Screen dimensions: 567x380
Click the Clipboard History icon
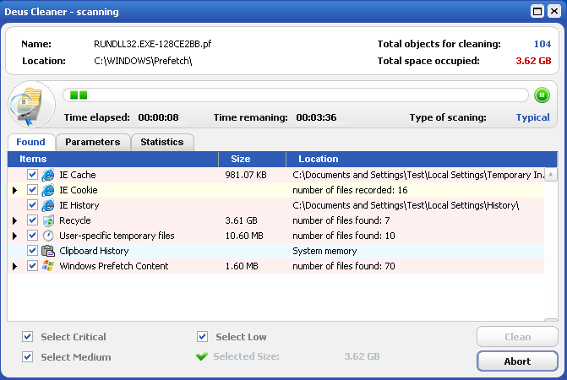click(x=48, y=251)
